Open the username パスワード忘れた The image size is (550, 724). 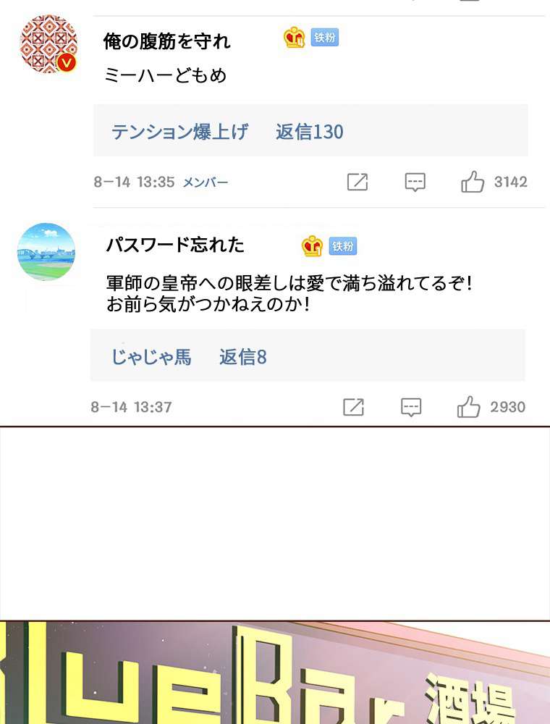(x=175, y=244)
